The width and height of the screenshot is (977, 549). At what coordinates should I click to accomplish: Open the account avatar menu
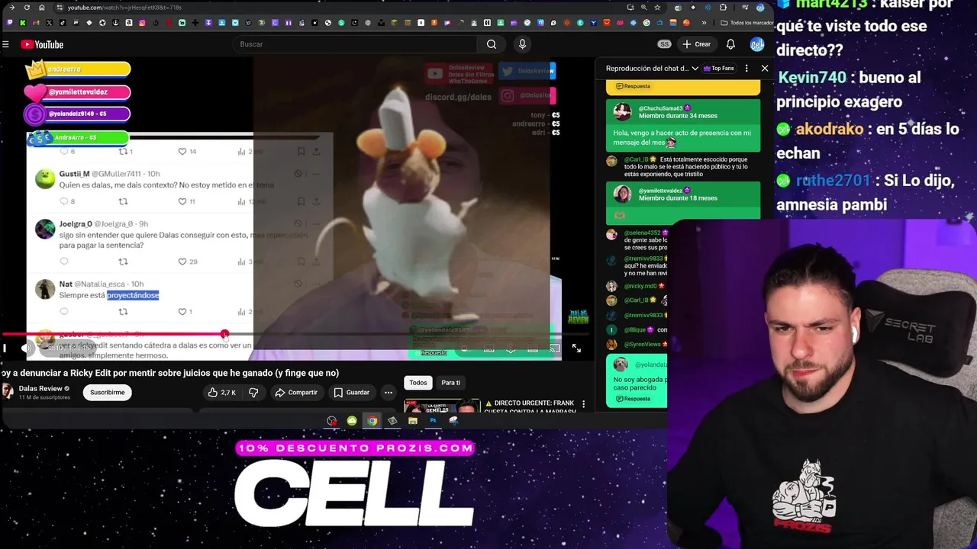tap(757, 44)
